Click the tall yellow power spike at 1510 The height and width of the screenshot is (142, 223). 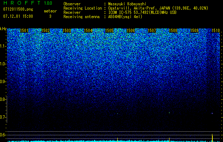tap(212, 138)
